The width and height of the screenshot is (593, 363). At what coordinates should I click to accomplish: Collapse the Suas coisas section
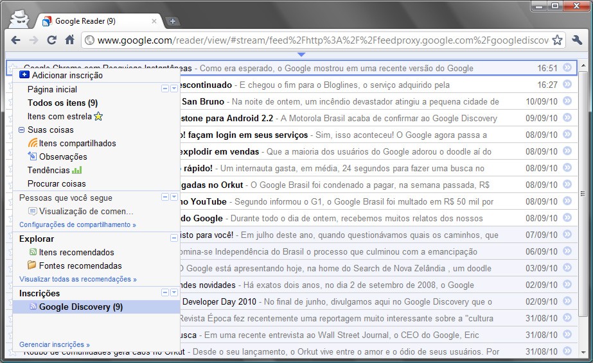[22, 130]
